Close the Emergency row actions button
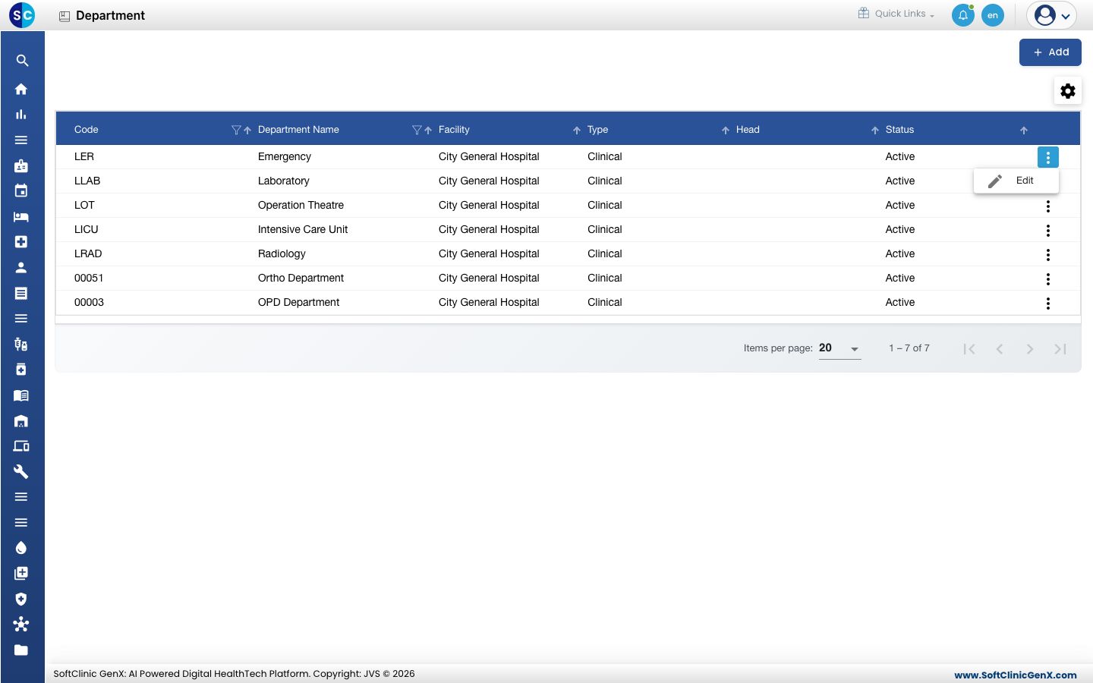 [x=1048, y=157]
